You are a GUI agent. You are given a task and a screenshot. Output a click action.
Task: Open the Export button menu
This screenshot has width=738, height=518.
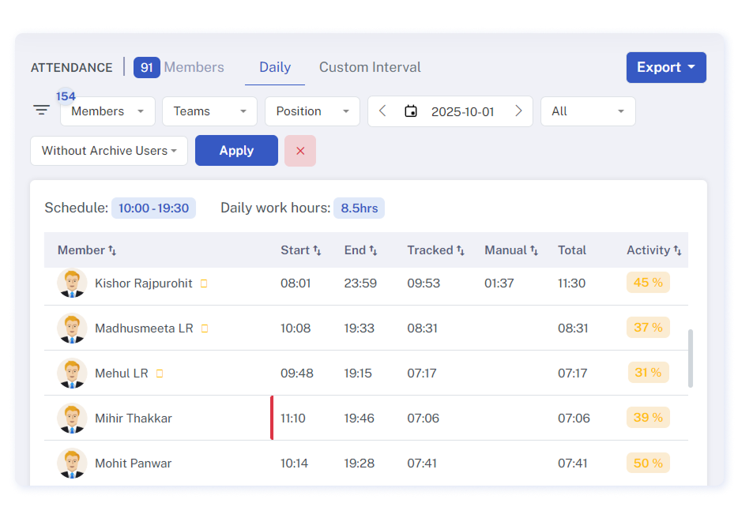coord(666,68)
